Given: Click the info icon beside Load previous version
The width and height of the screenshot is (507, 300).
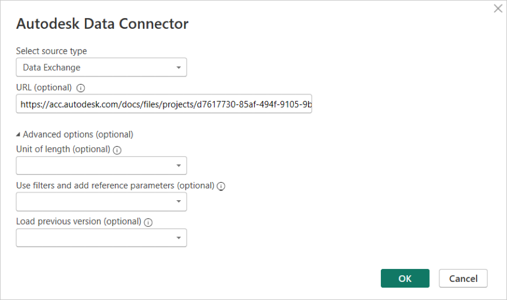Looking at the screenshot, I should [x=148, y=222].
